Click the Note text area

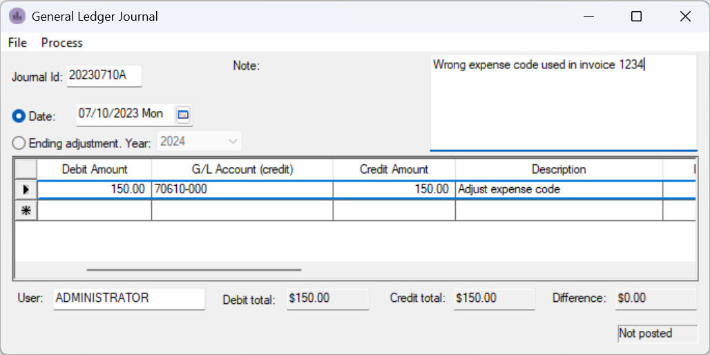click(563, 104)
